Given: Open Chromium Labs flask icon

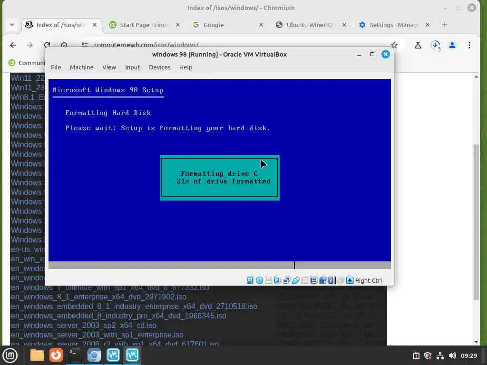Looking at the screenshot, I should (x=418, y=45).
